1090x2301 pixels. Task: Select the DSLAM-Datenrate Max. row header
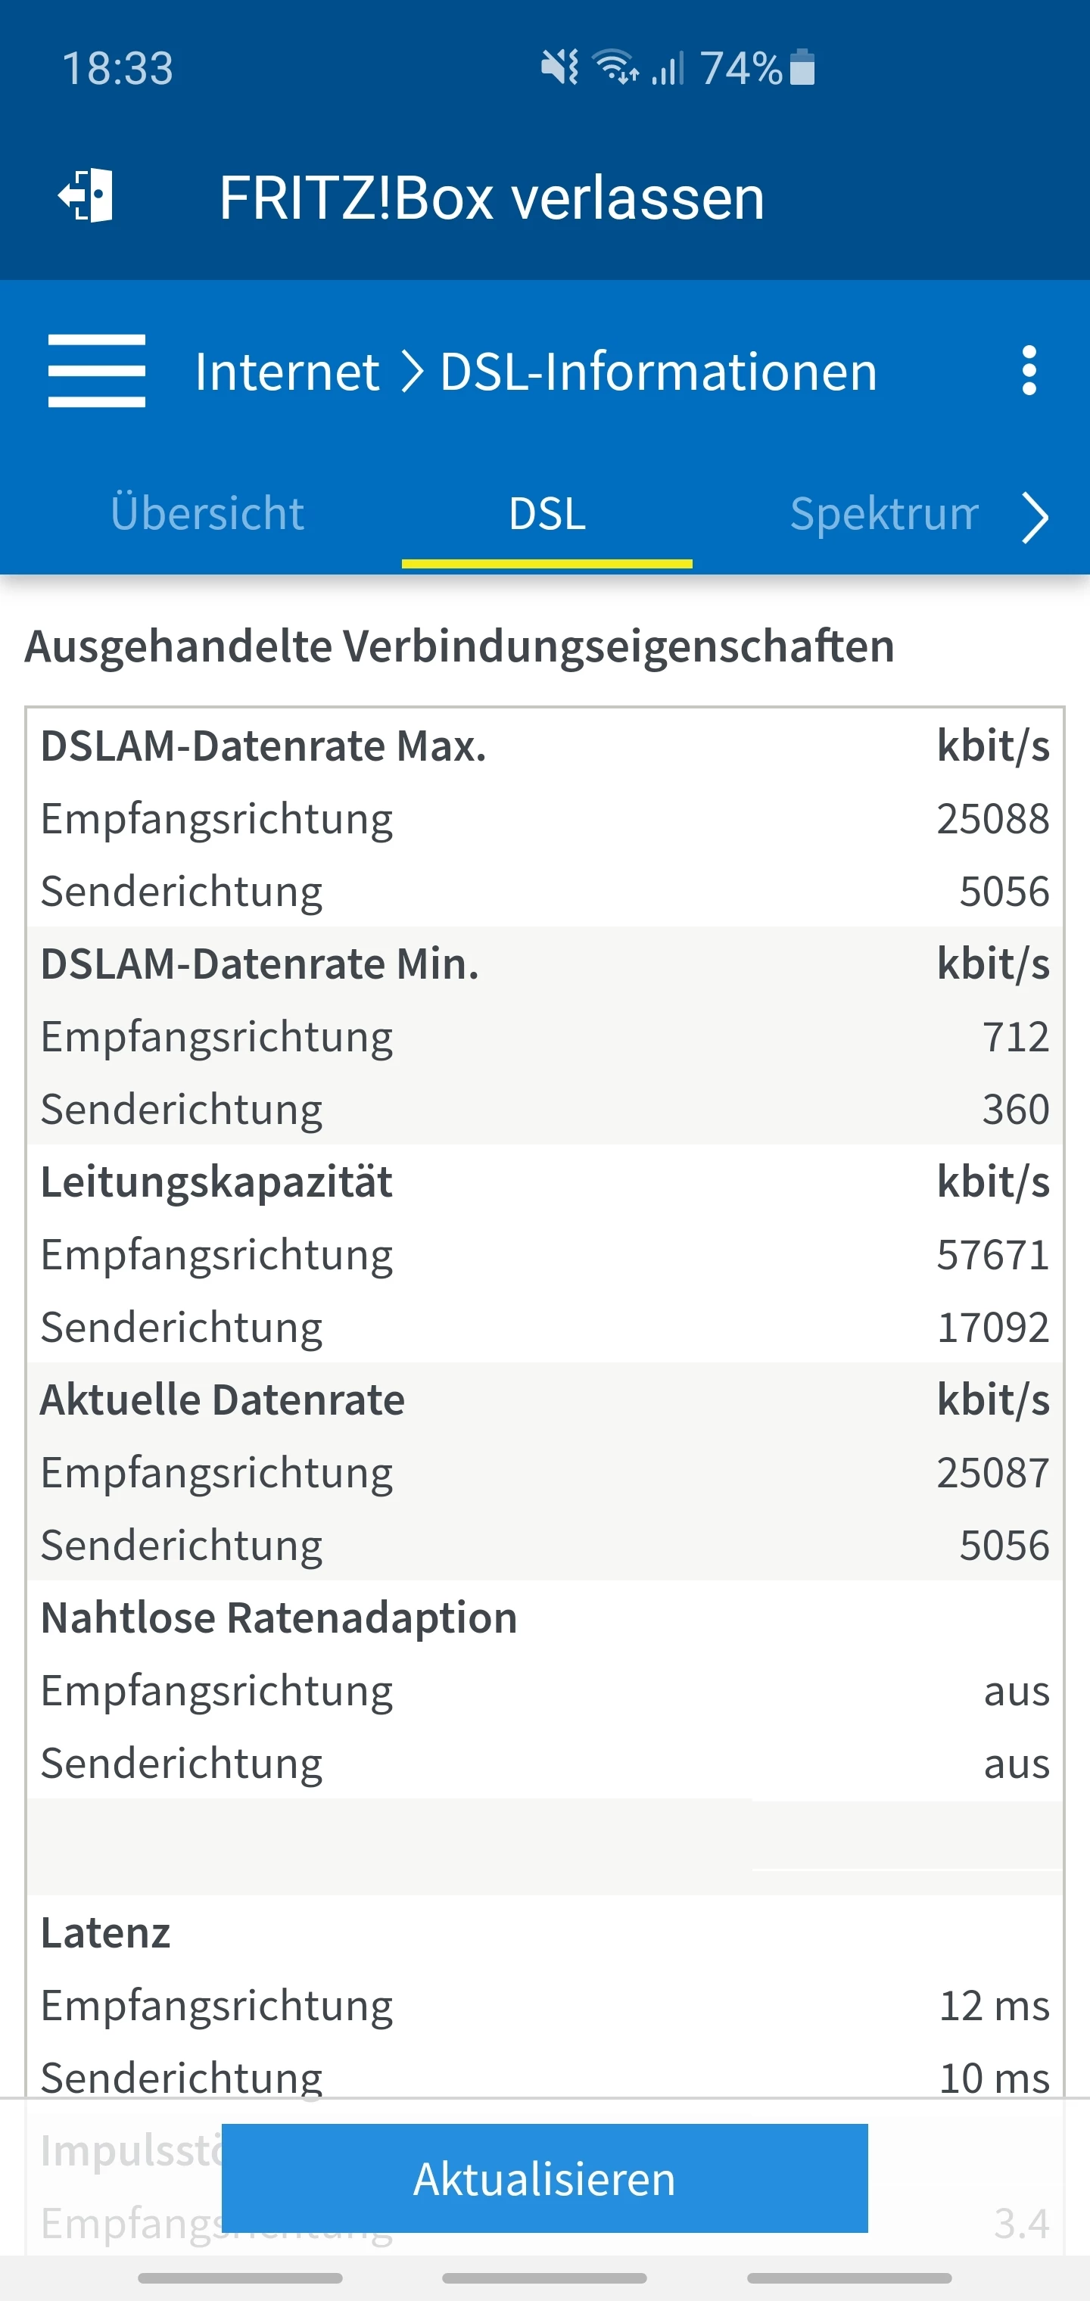coord(263,746)
